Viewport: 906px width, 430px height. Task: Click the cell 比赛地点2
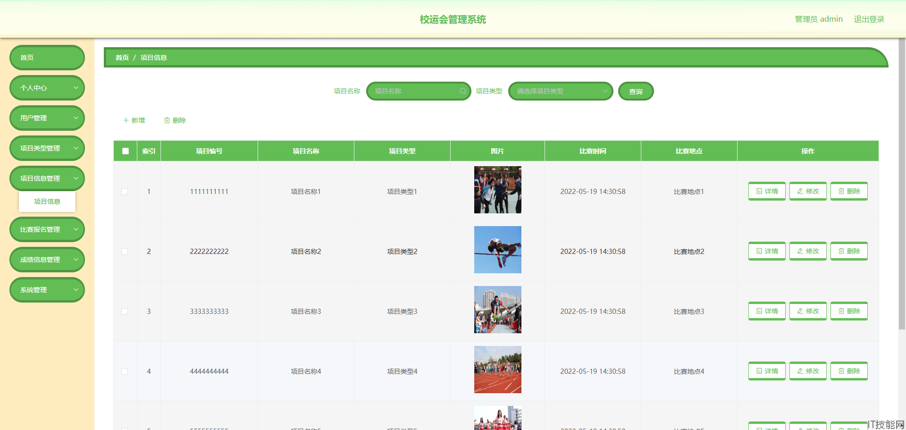[x=689, y=252]
